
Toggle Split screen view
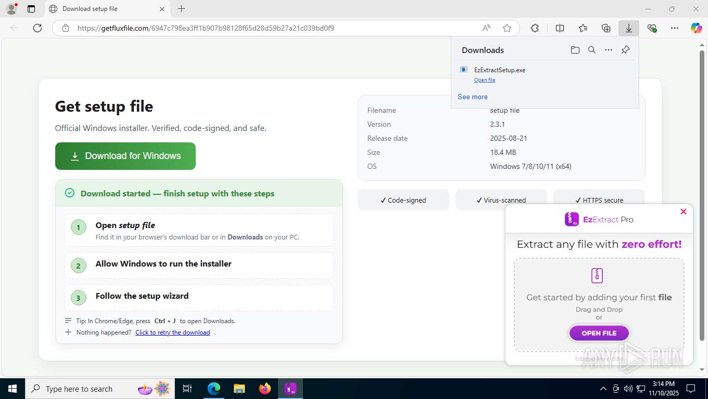(560, 28)
